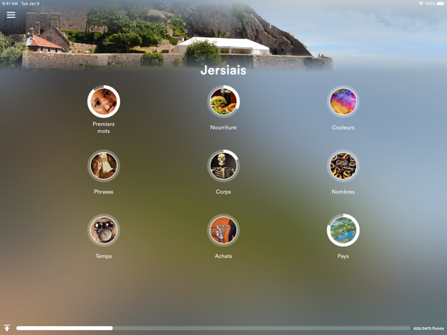447x335 pixels.
Task: Click the Wi-Fi status icon
Action: (421, 3)
